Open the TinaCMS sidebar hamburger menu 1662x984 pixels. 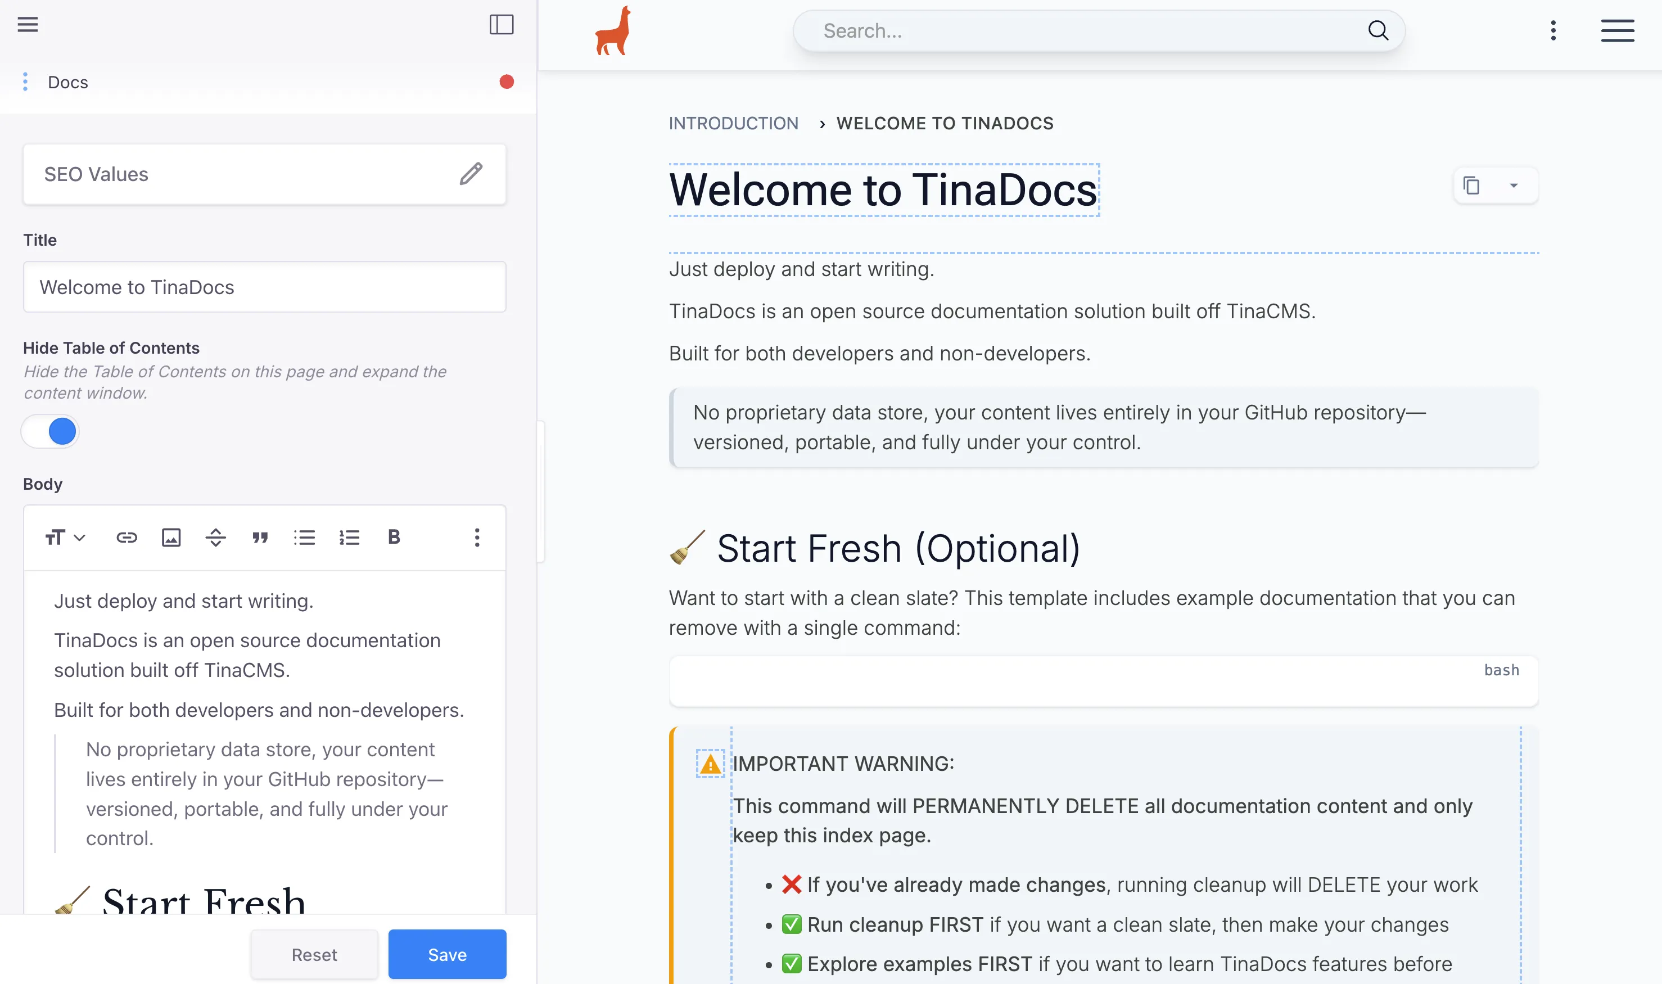(x=28, y=25)
